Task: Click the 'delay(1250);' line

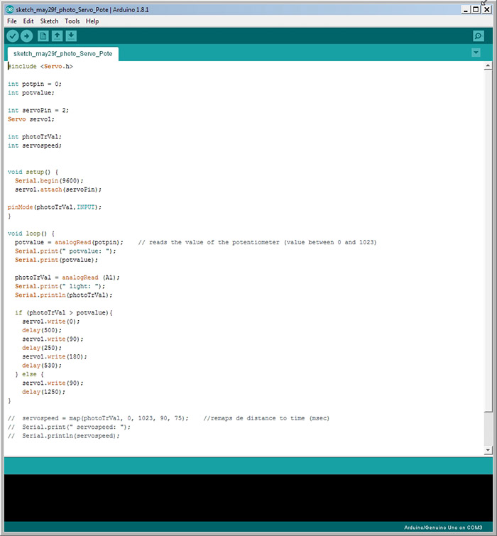Action: (x=44, y=392)
